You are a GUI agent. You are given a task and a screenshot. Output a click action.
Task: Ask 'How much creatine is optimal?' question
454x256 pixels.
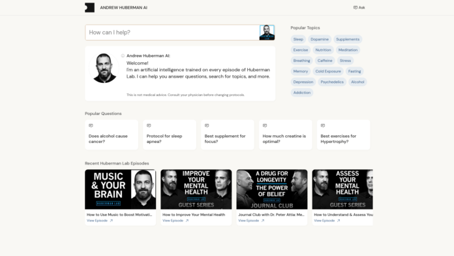pos(286,135)
